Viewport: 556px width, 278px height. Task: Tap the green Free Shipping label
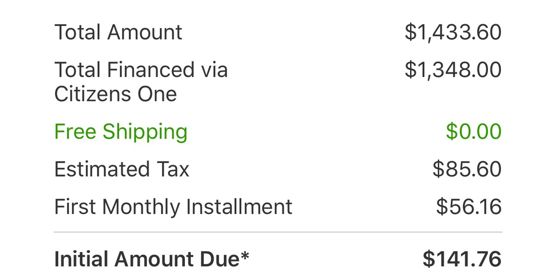coord(121,132)
